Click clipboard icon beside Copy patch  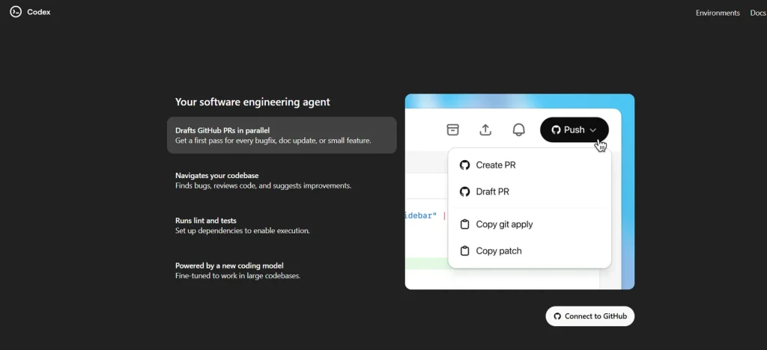[464, 251]
